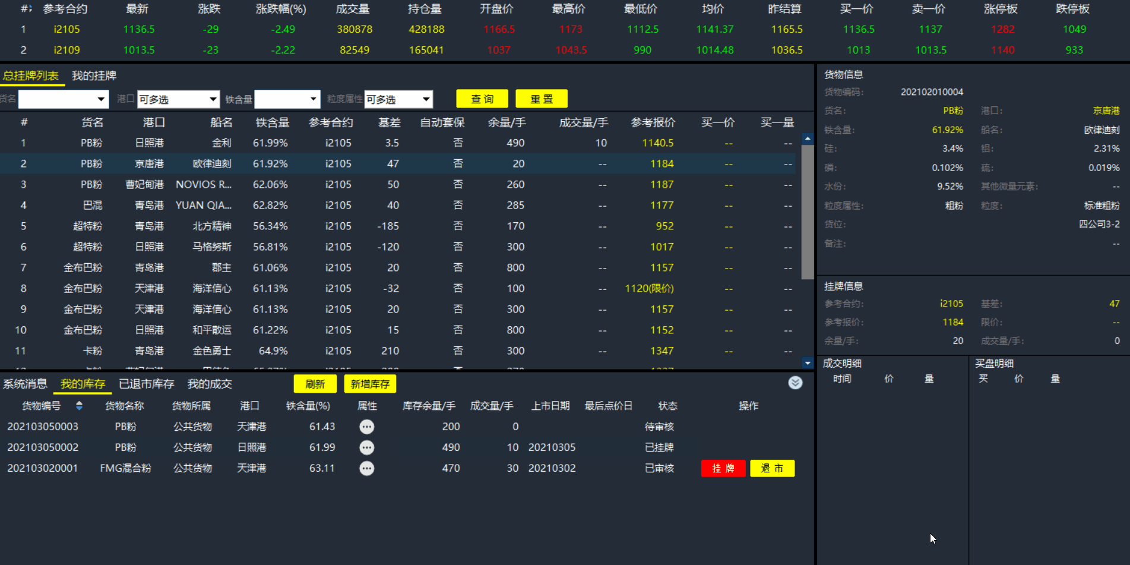The width and height of the screenshot is (1130, 565).
Task: Open attributes icon for cargo 202103050002
Action: 367,447
